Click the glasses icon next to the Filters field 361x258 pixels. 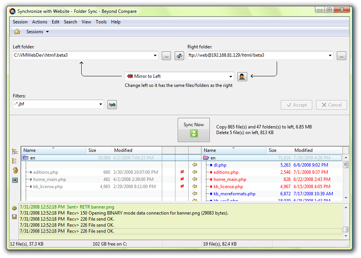click(112, 105)
